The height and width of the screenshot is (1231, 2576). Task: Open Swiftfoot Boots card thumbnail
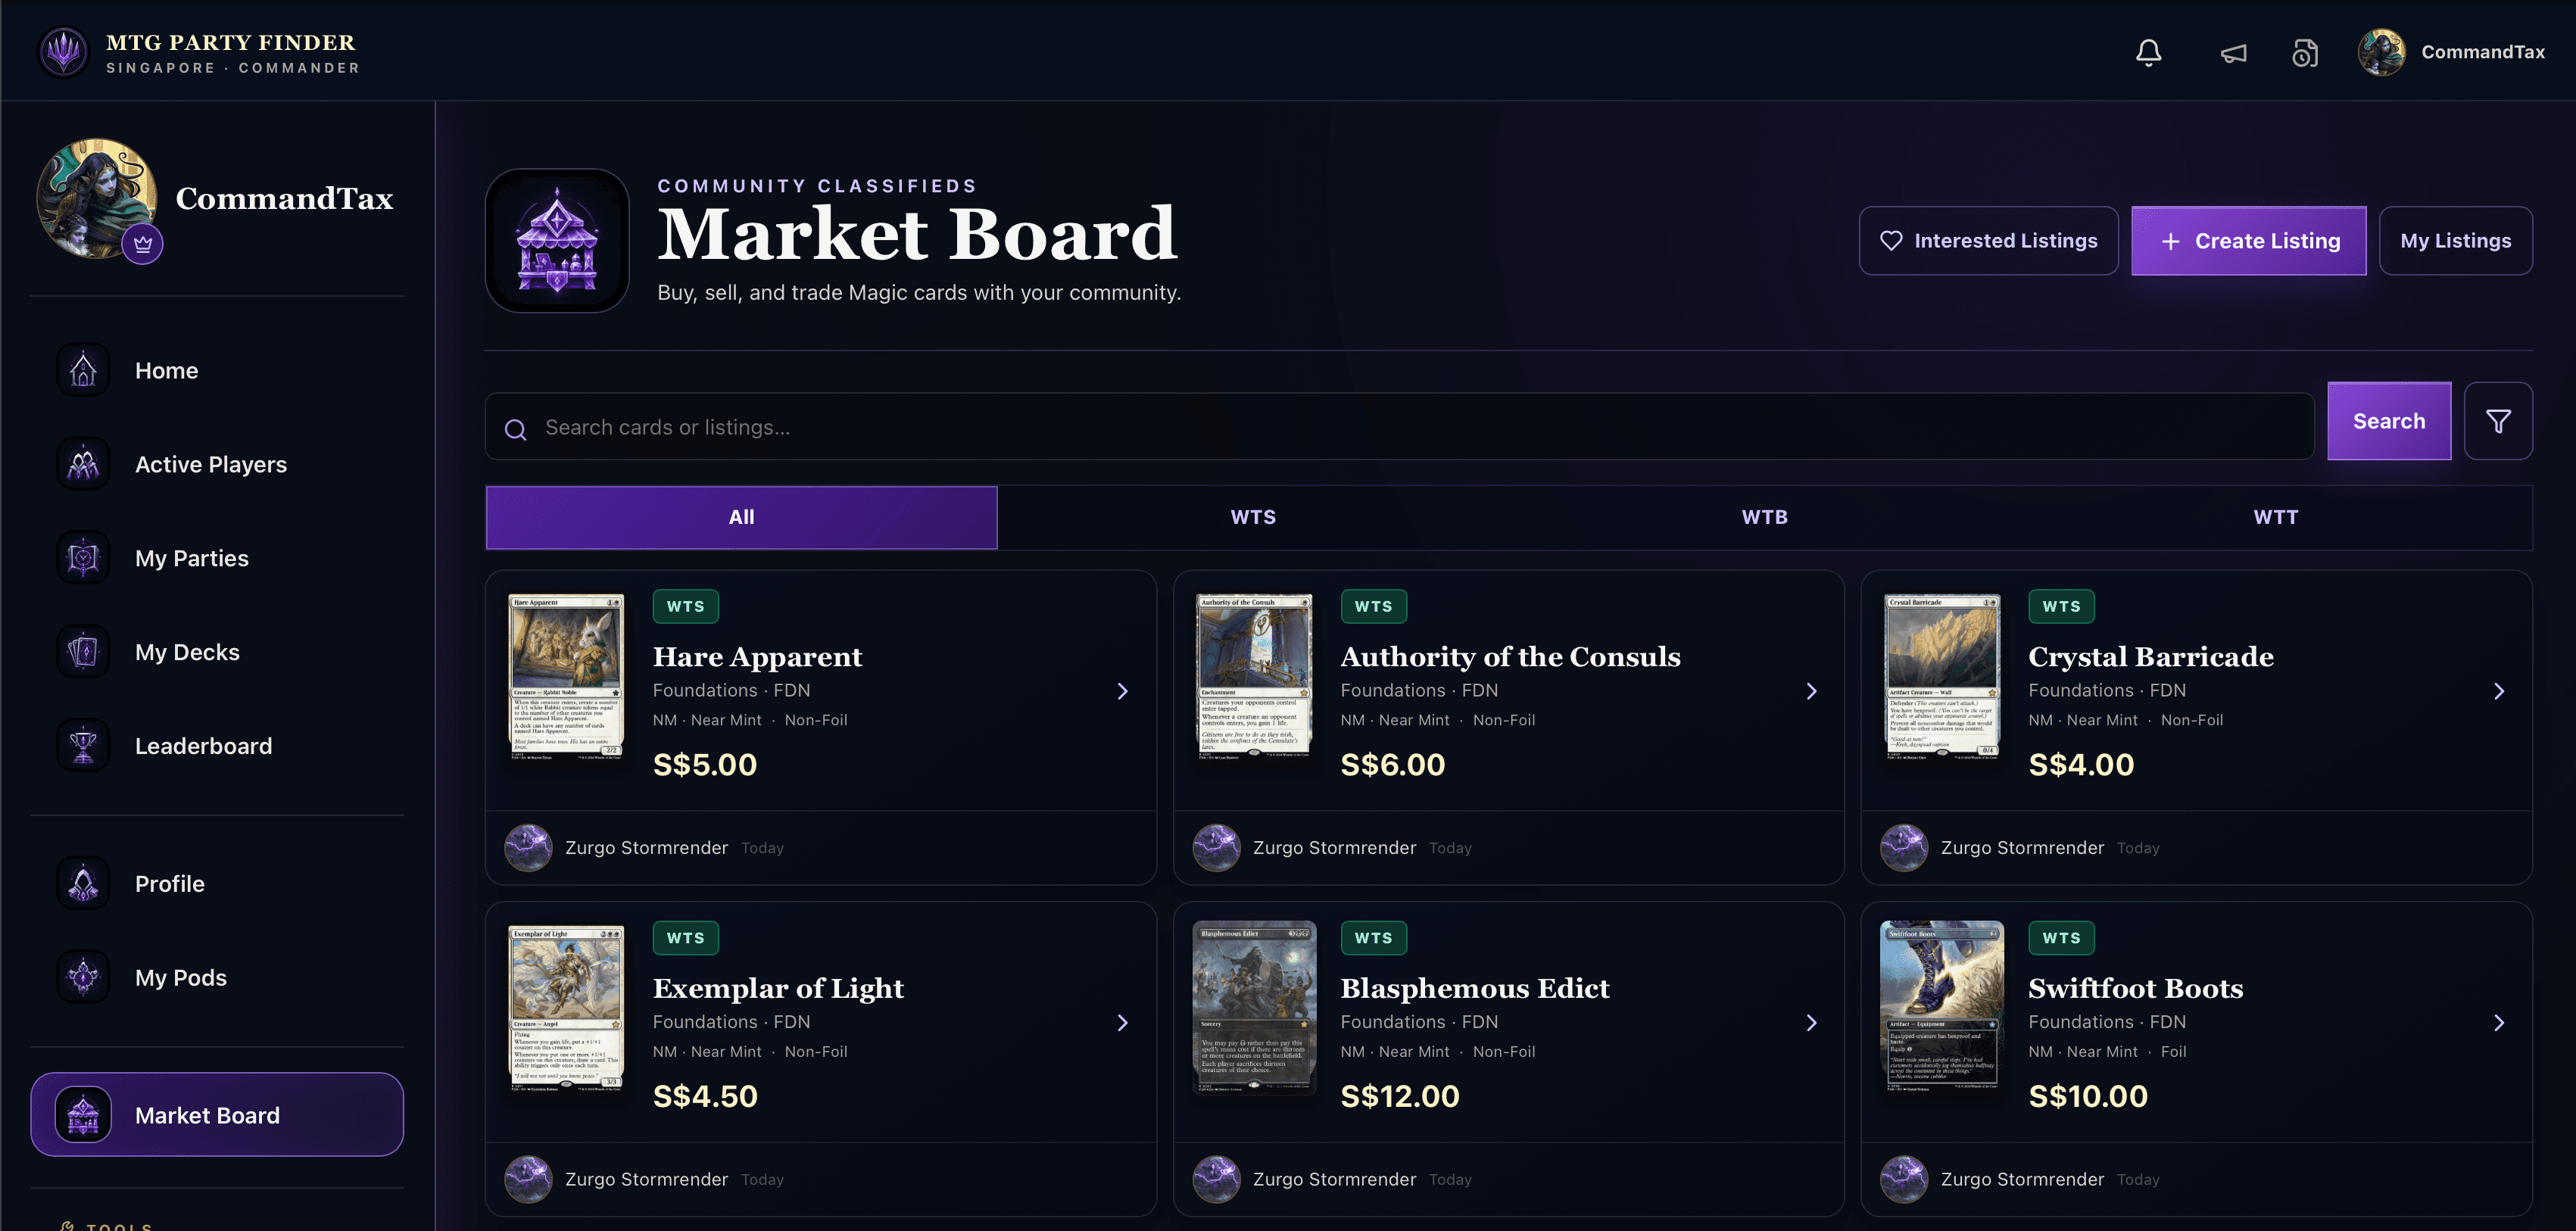1942,1007
